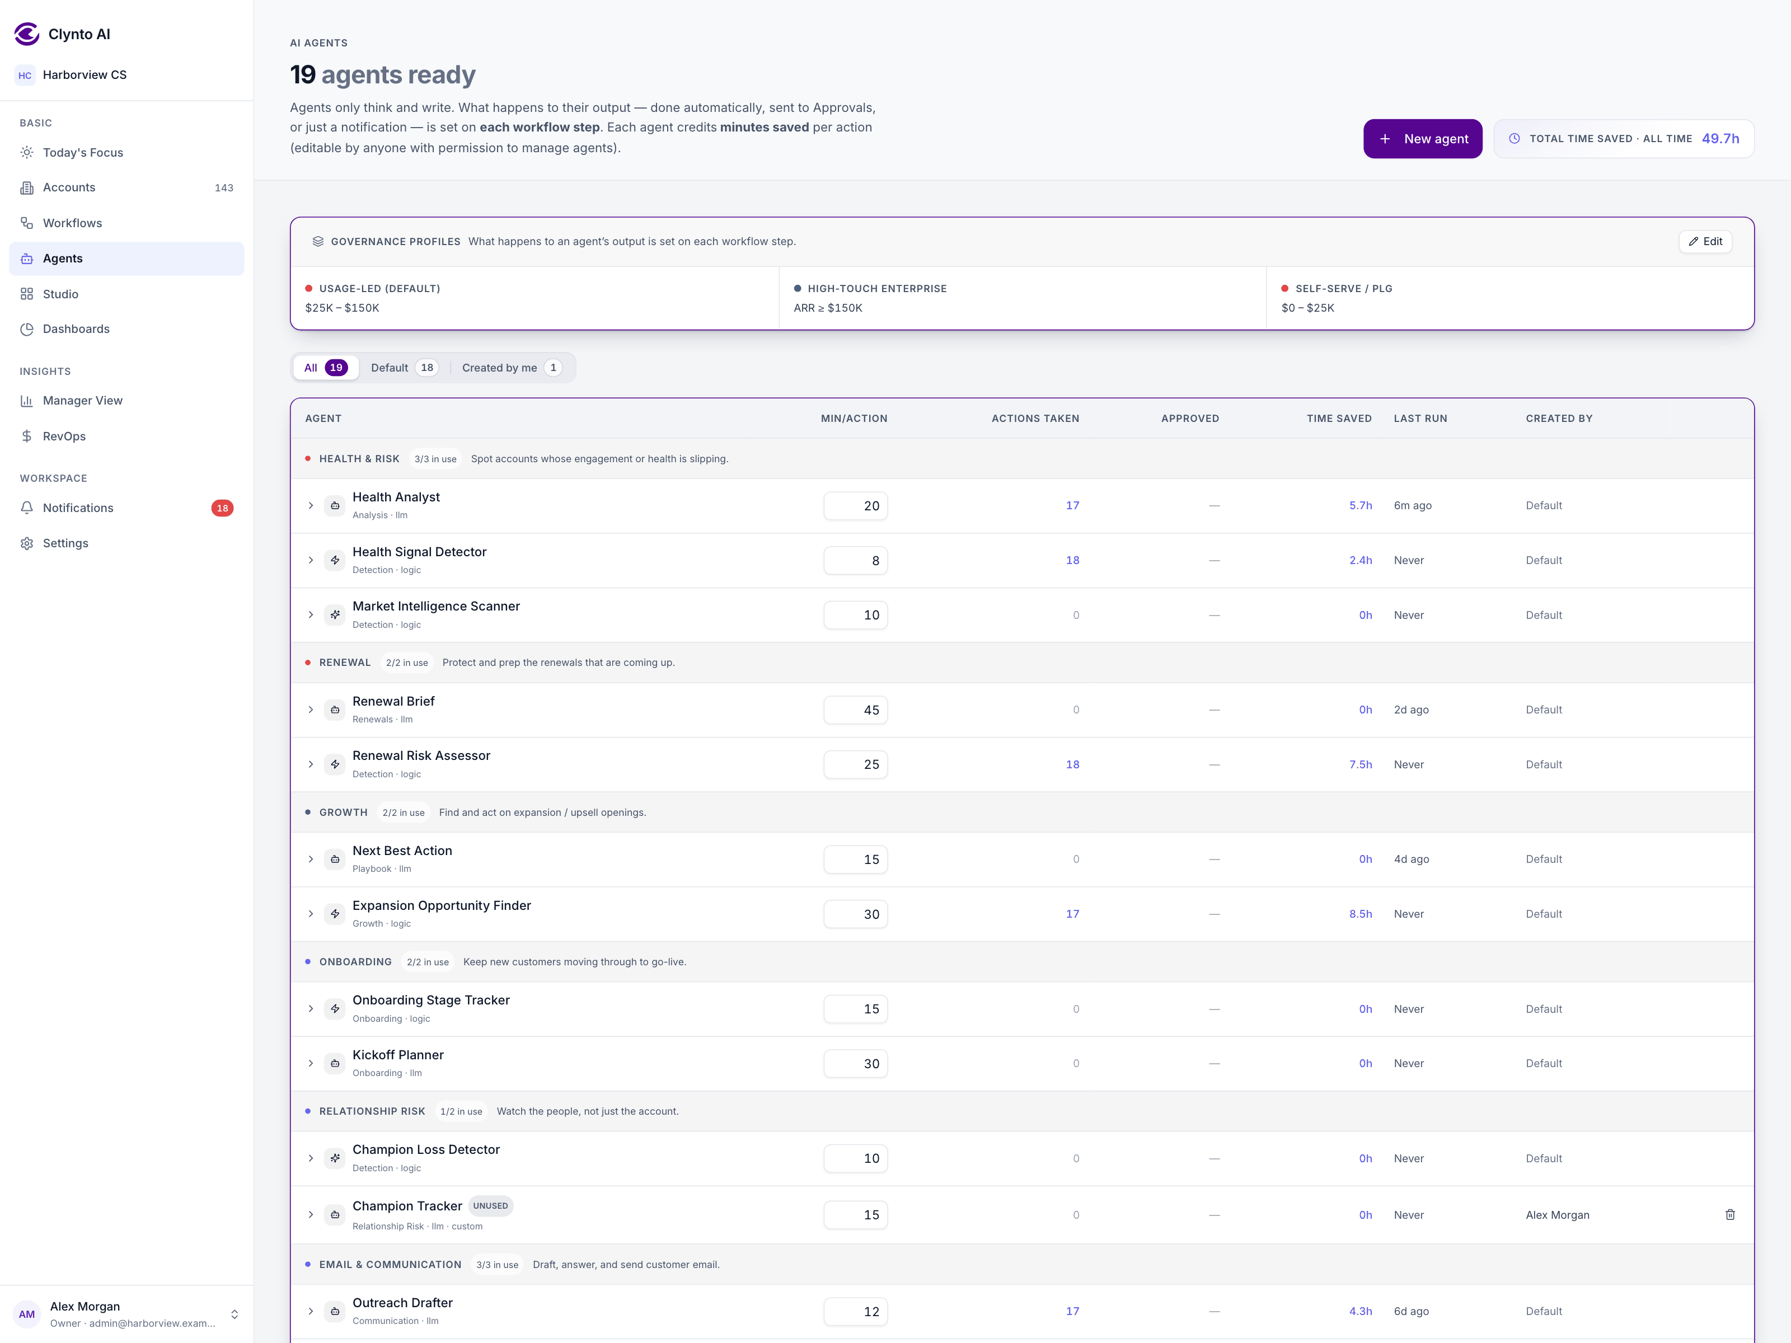1791x1343 pixels.
Task: Select the High-Touch Enterprise profile
Action: pos(1023,298)
